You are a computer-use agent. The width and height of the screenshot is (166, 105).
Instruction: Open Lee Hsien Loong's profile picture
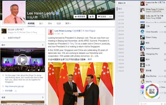tap(14, 12)
